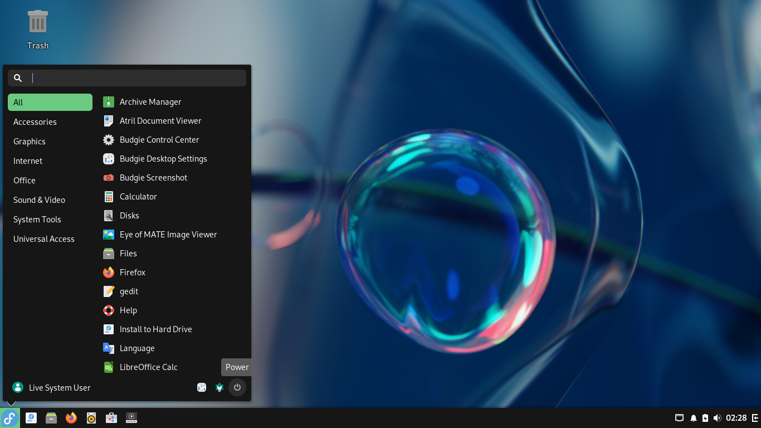The height and width of the screenshot is (428, 761).
Task: Click the Live System User avatar
Action: click(x=18, y=387)
